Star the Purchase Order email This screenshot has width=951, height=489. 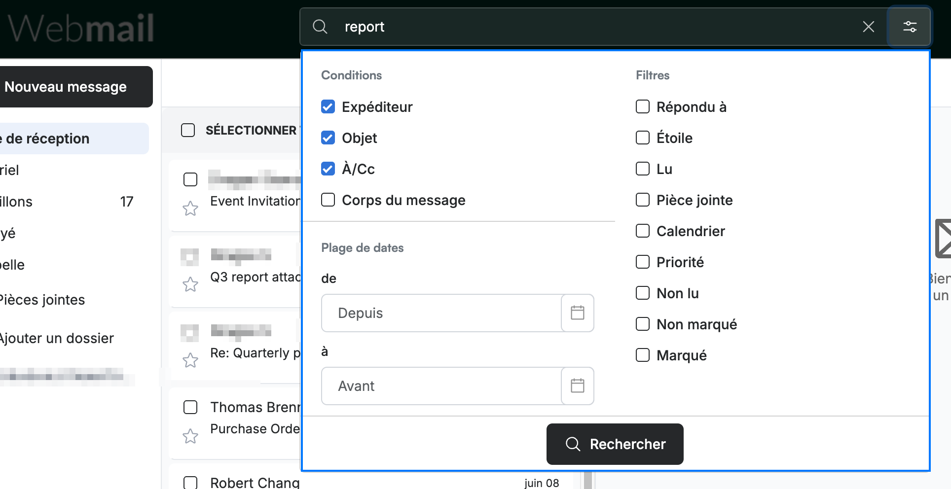pos(190,436)
